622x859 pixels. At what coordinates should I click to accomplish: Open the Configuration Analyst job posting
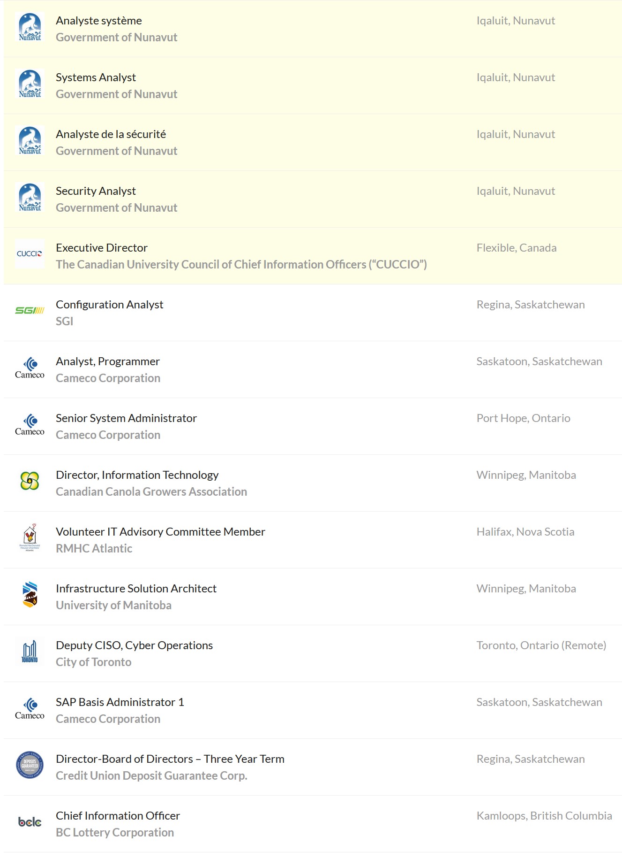tap(109, 305)
